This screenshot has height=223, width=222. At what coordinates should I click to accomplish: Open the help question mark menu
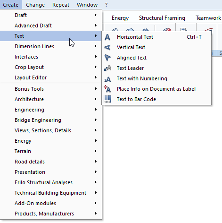click(x=107, y=5)
